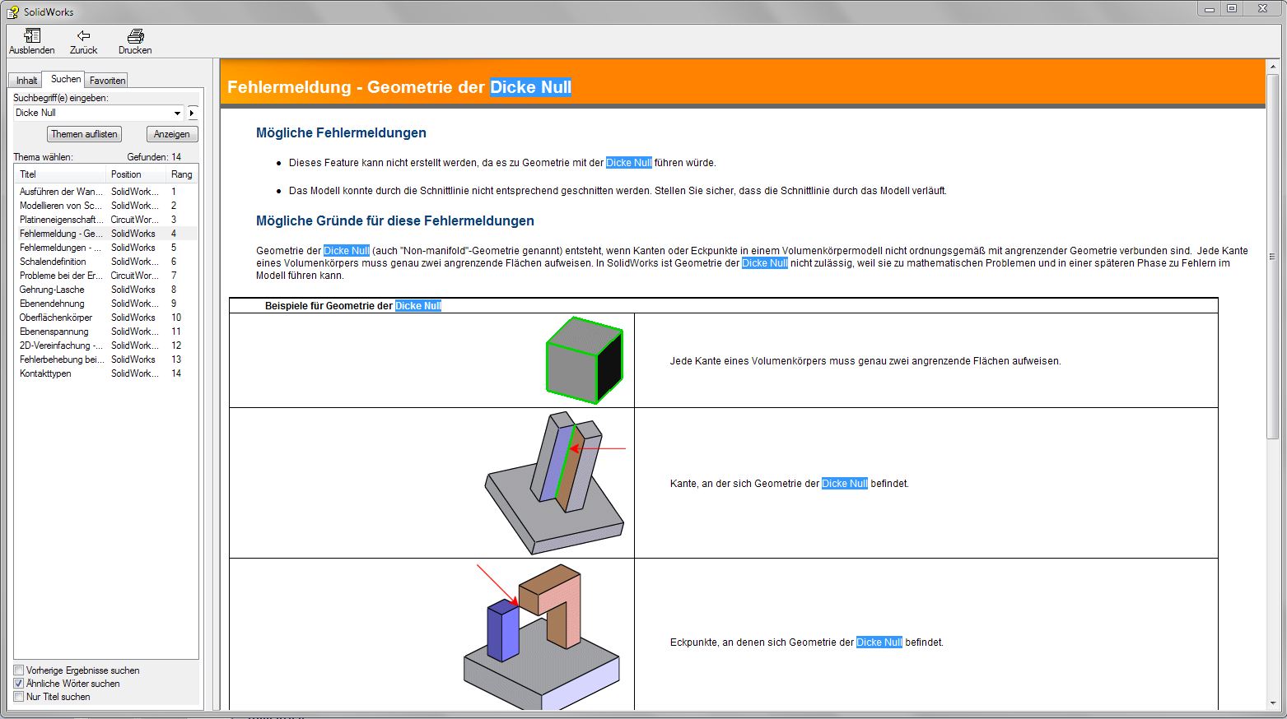Open the Ebenenspannung result

pyautogui.click(x=106, y=332)
